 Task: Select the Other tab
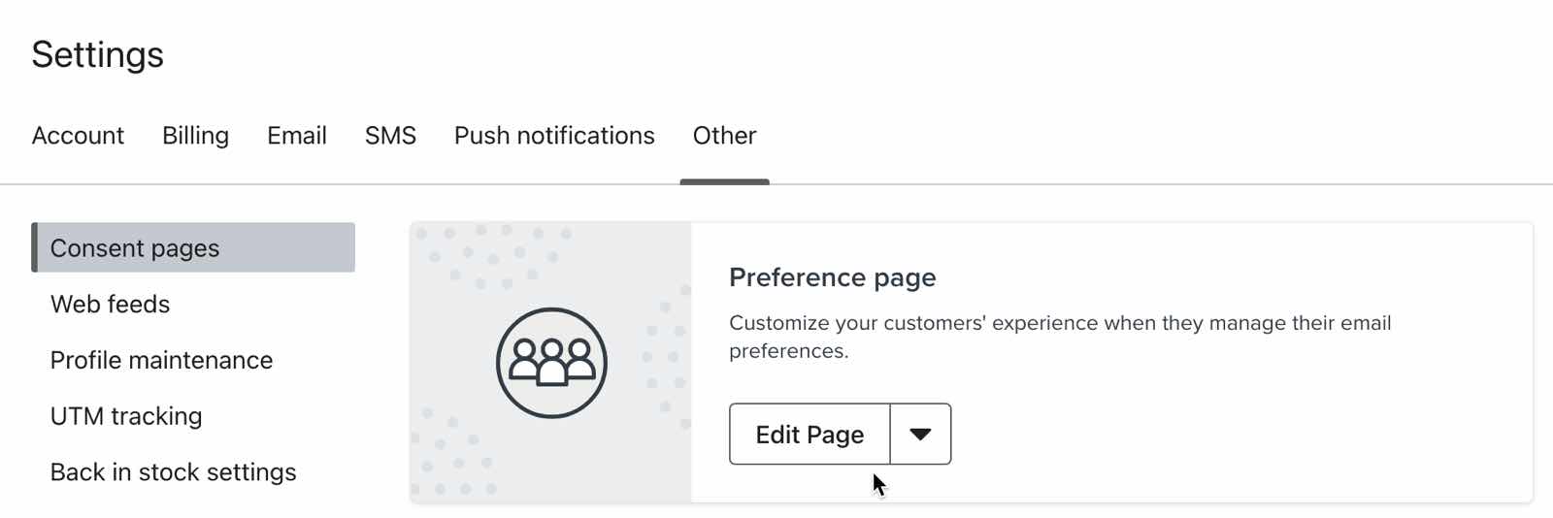coord(724,136)
